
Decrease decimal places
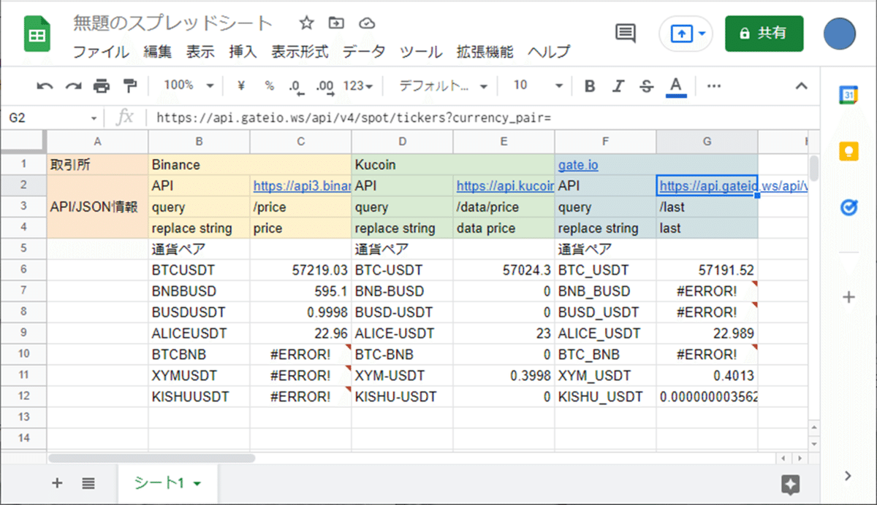pos(295,87)
